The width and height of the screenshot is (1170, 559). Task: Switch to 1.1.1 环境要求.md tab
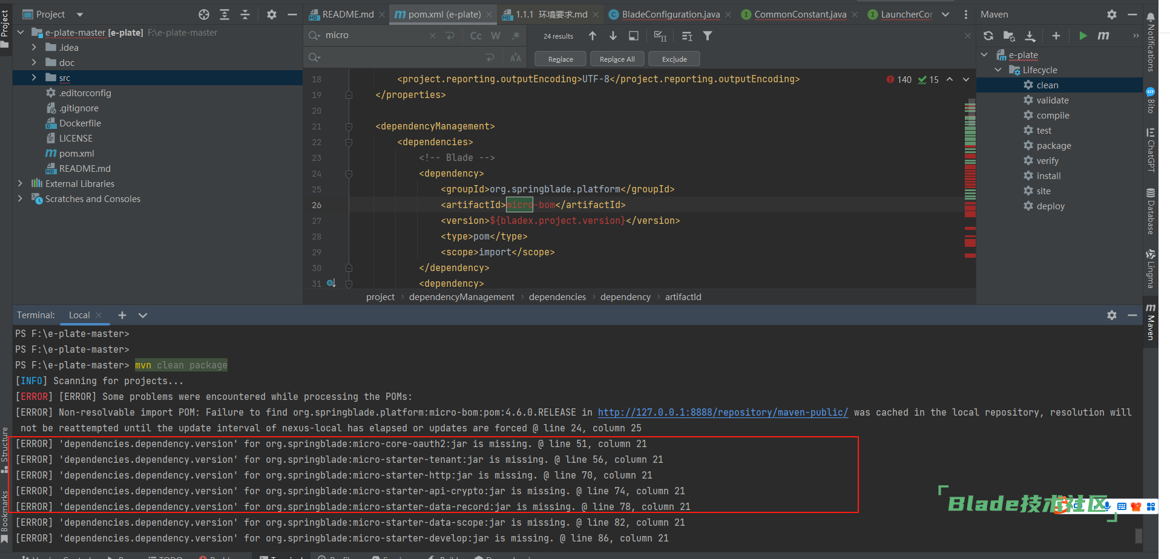coord(551,15)
